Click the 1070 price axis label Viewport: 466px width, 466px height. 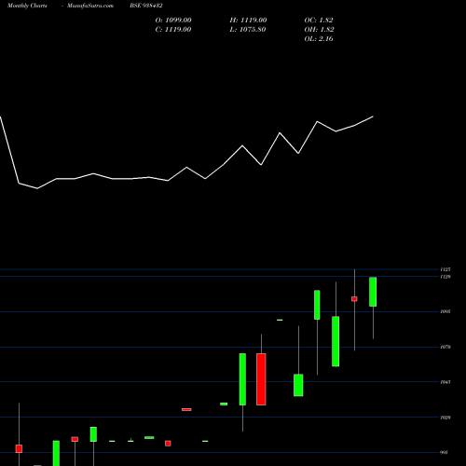[x=445, y=347]
